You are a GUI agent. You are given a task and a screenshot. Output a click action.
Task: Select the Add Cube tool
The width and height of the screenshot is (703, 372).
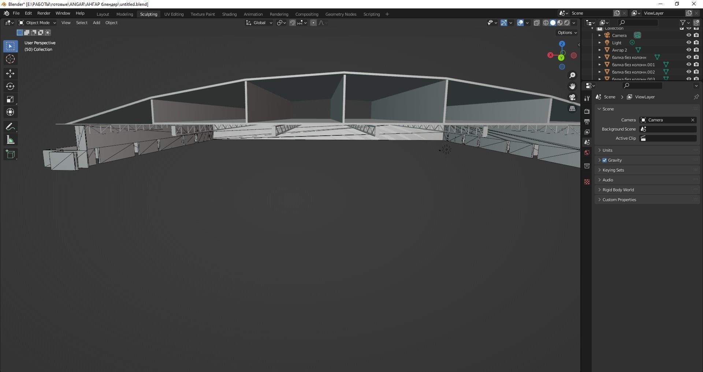click(x=10, y=154)
